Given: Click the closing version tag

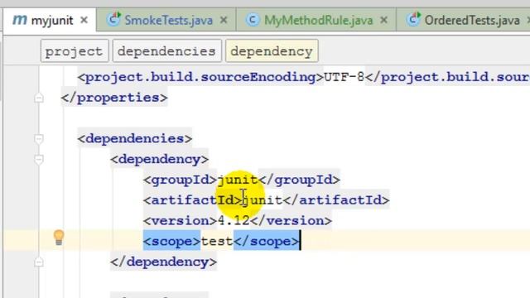Looking at the screenshot, I should [x=291, y=221].
